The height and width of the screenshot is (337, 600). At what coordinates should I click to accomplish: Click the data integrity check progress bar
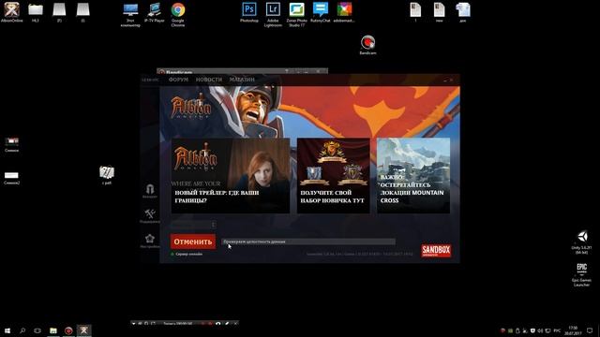click(x=308, y=242)
